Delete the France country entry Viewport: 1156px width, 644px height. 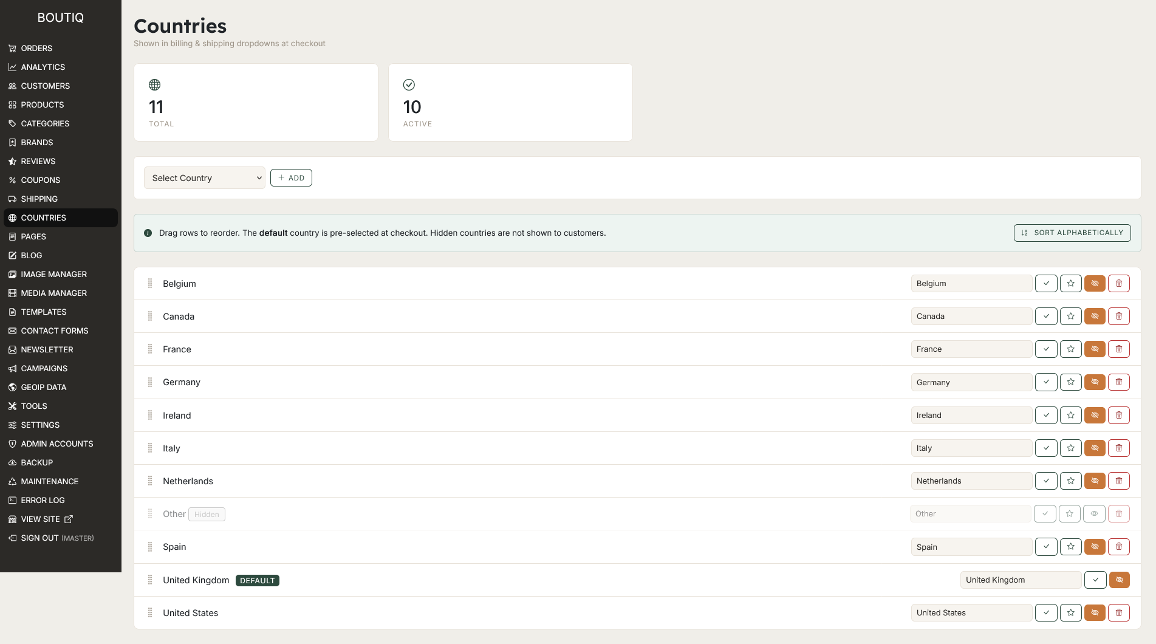coord(1118,349)
